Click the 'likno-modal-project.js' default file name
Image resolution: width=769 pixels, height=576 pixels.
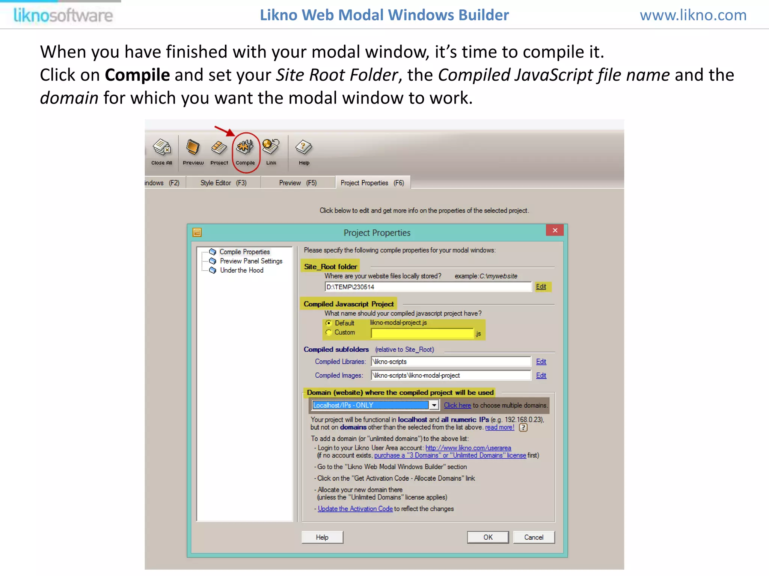tap(398, 323)
